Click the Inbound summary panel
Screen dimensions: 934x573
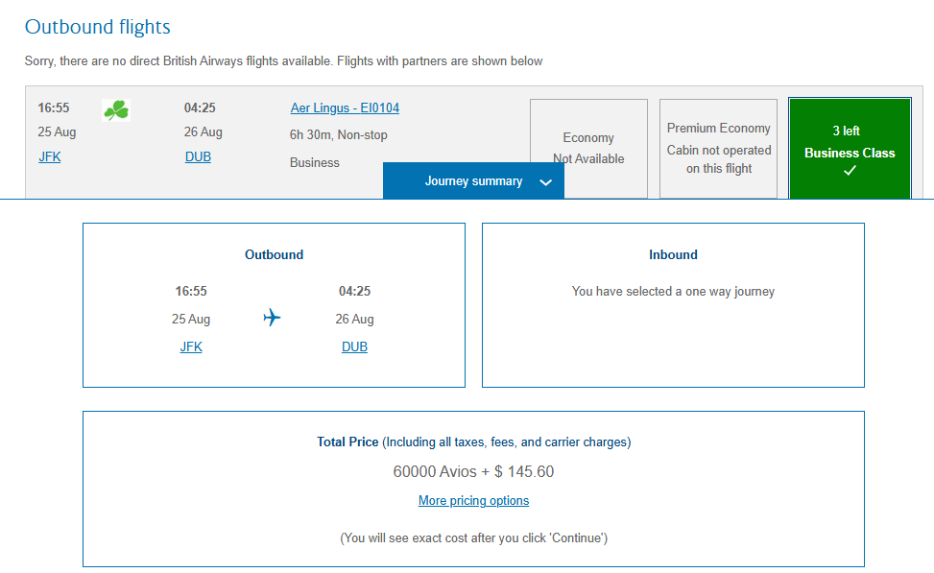pos(673,305)
